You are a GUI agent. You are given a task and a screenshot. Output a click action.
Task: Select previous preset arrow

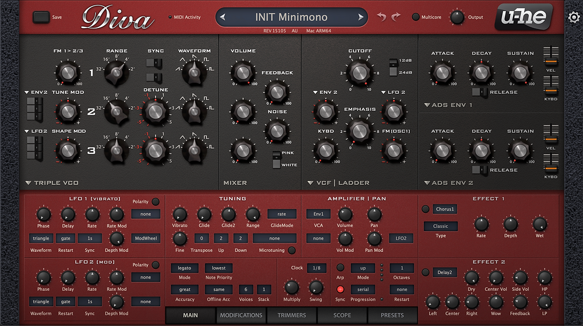(222, 17)
